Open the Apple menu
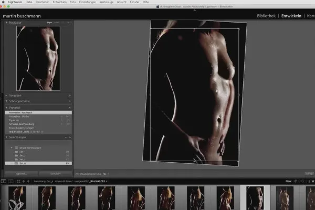 (x=3, y=2)
